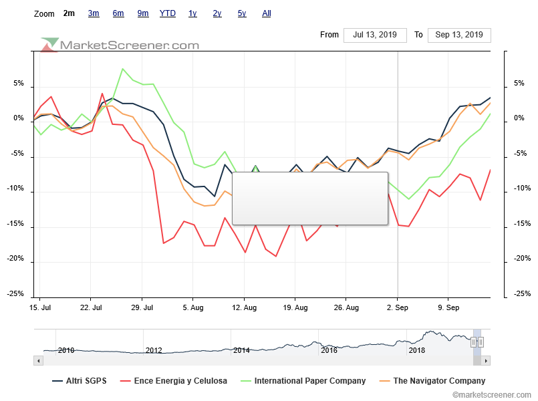Click the 9. Sep x-axis label
Viewport: 538px width, 401px height.
(x=448, y=307)
